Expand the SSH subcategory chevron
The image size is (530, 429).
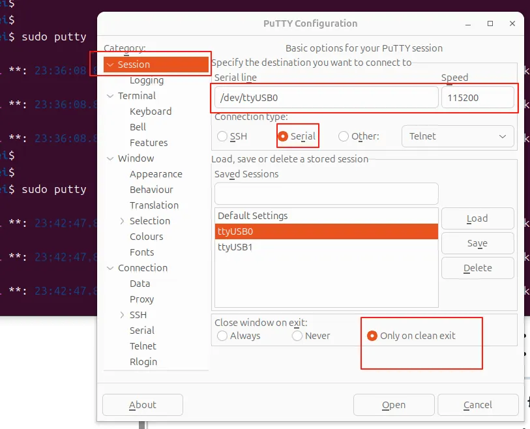tap(122, 315)
